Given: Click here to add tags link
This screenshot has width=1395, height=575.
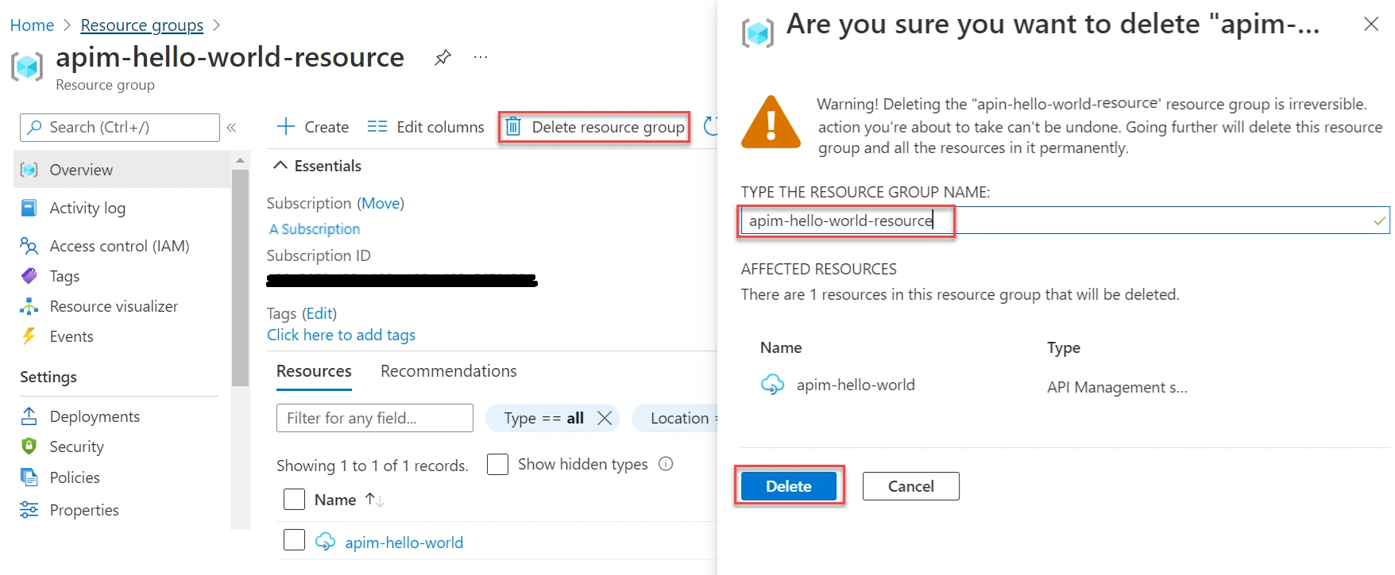Looking at the screenshot, I should click(341, 335).
